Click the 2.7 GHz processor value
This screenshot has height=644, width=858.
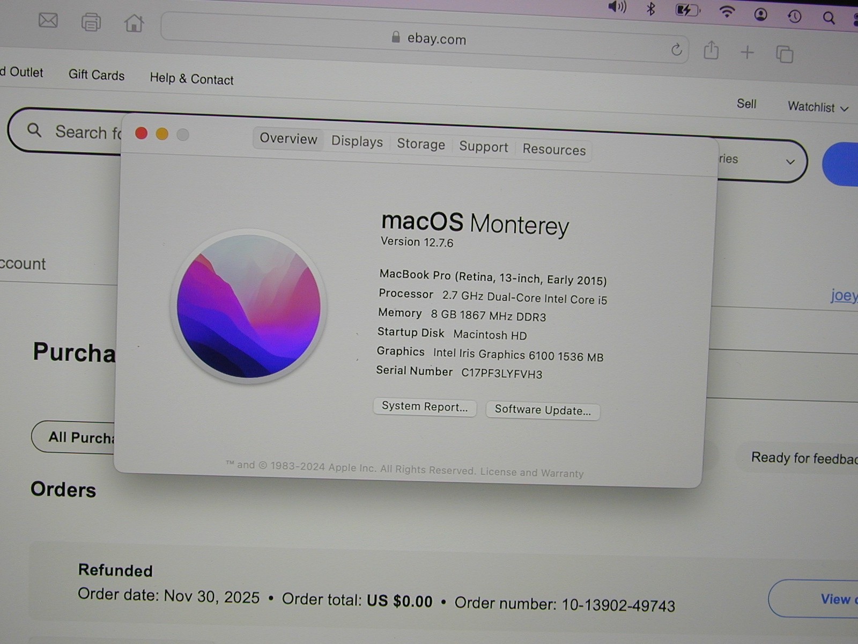pos(524,298)
